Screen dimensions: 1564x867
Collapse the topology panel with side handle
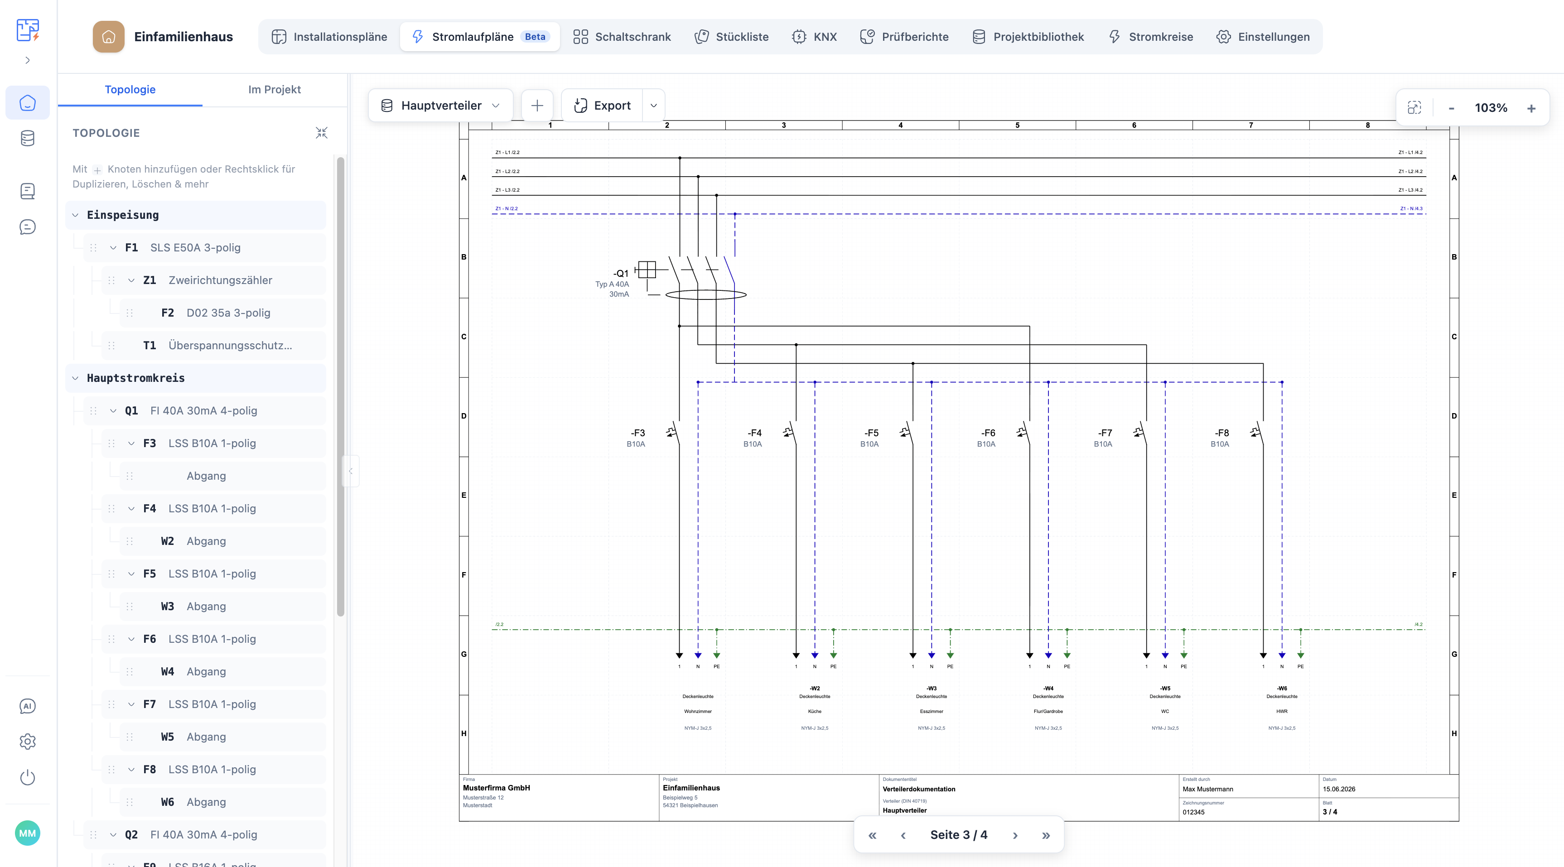point(350,471)
